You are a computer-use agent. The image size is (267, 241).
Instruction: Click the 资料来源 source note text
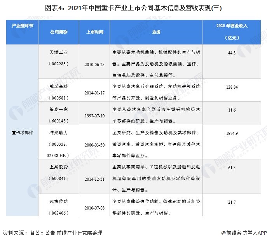tap(52, 233)
